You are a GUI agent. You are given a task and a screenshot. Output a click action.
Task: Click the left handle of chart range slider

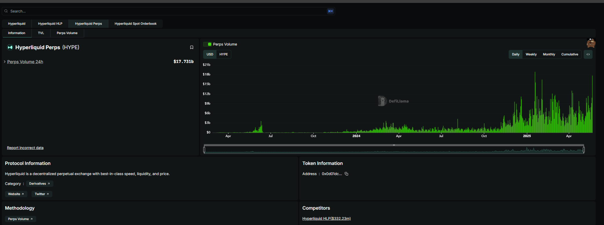click(204, 150)
